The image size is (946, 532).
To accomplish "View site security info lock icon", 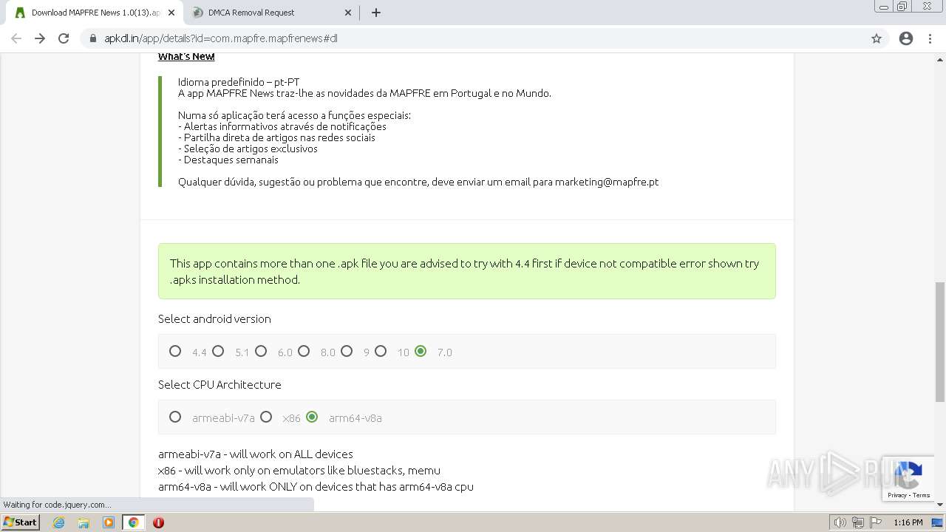I will pos(93,38).
